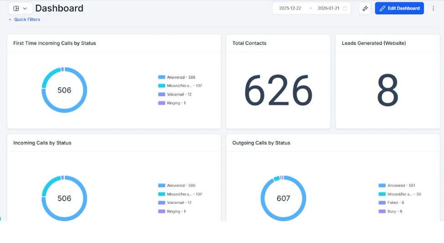Click the magic wand icon button
444x243 pixels.
(x=365, y=8)
